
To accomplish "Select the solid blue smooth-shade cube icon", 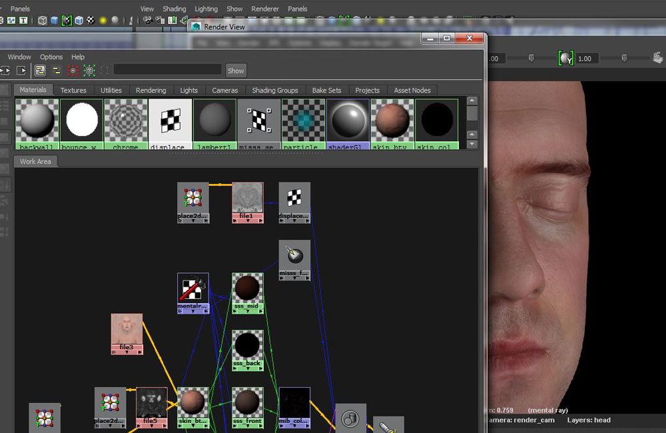I will coord(55,21).
